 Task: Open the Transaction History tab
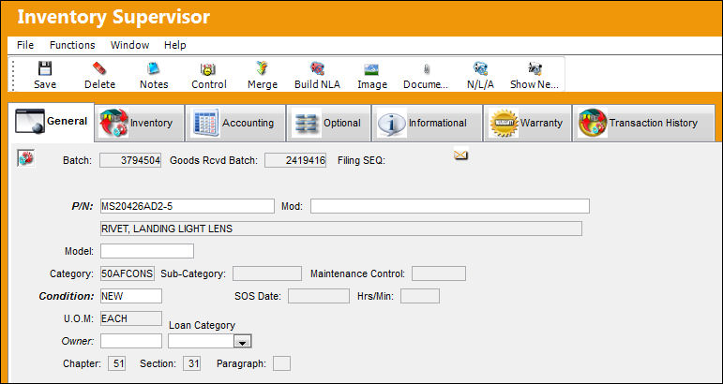[x=643, y=123]
